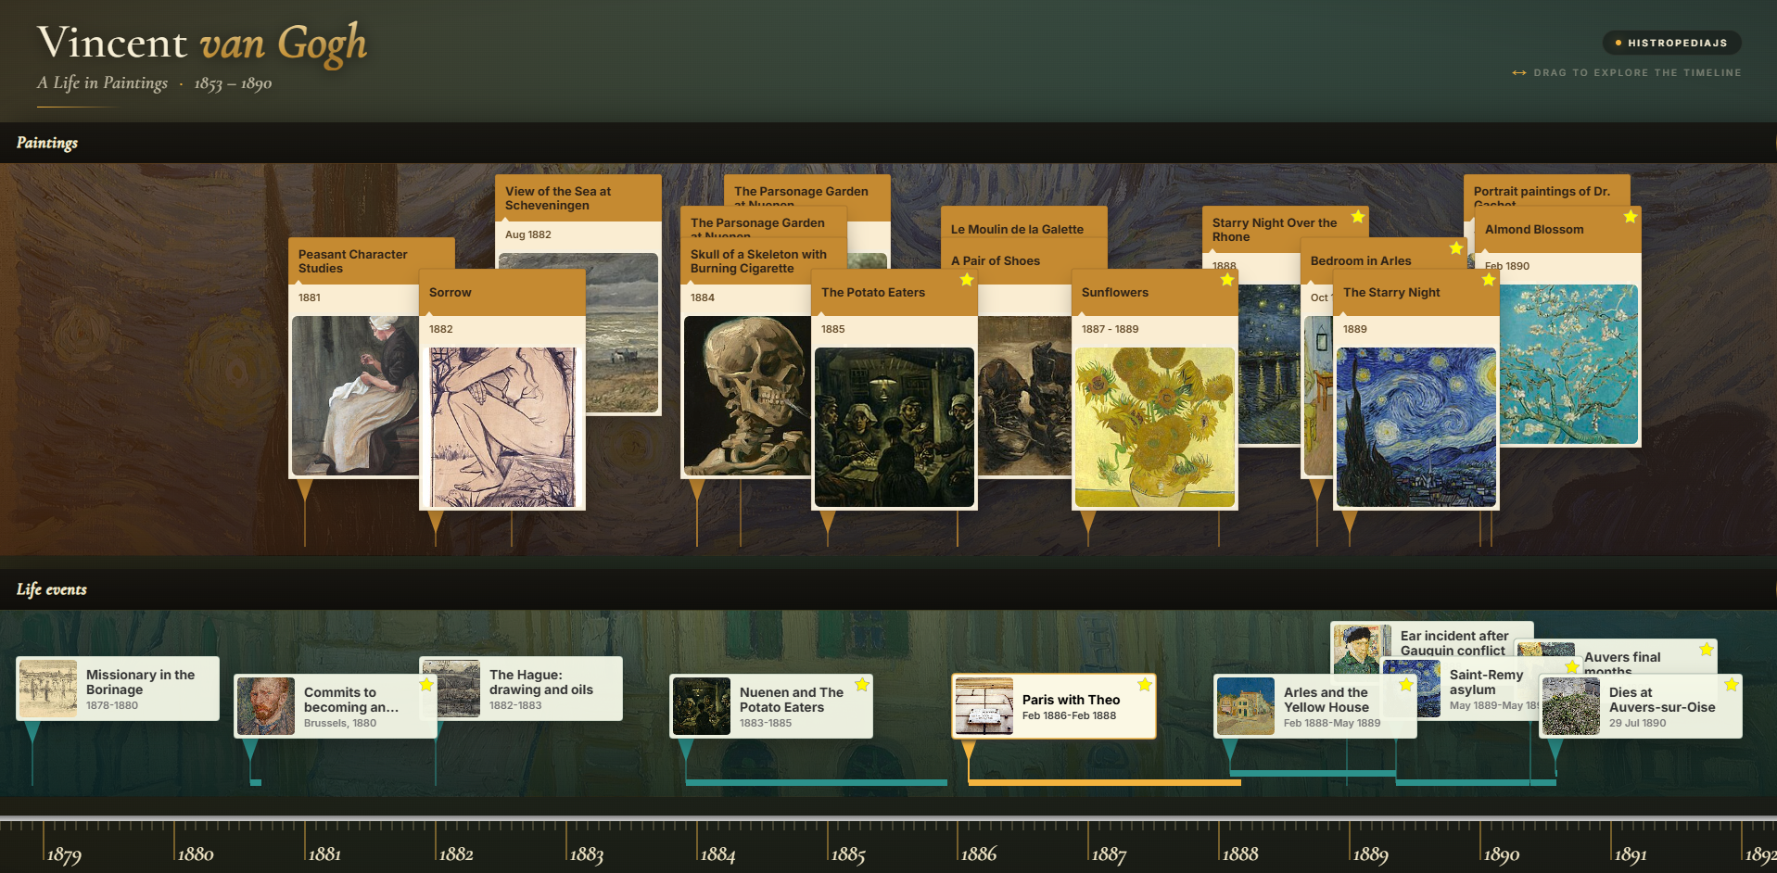Click the star on Commits to becoming an artist event

coord(426,685)
